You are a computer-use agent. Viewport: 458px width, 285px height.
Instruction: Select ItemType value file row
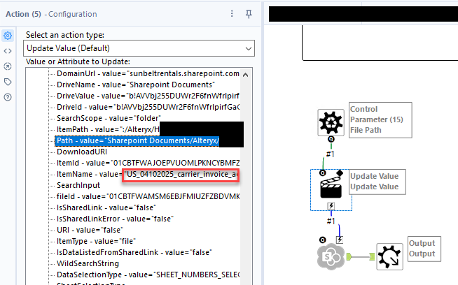point(97,241)
